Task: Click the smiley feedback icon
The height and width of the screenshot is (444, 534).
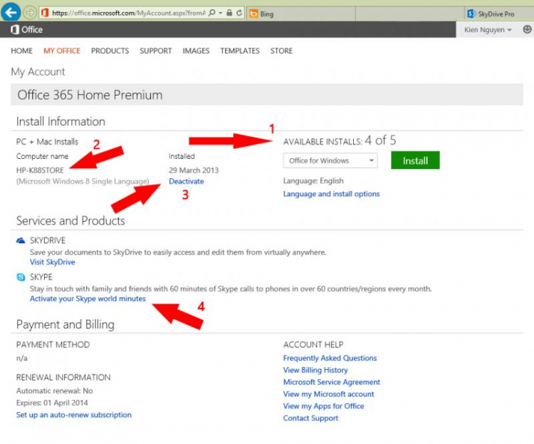Action: [527, 29]
